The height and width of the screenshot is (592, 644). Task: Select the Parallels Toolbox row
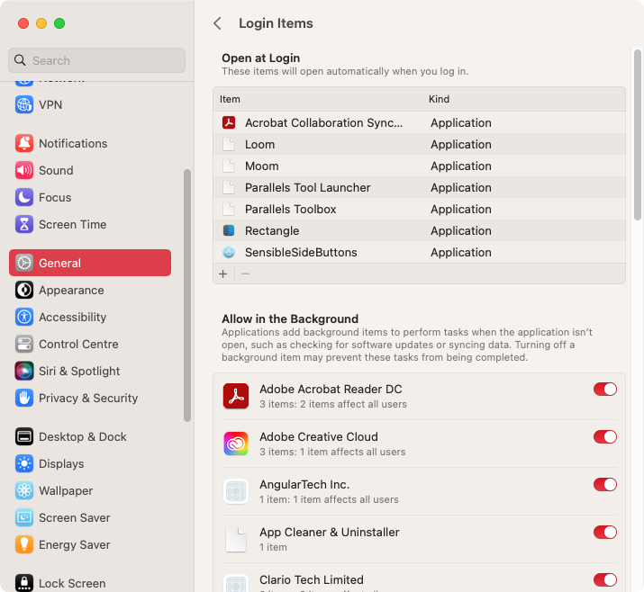(x=419, y=210)
